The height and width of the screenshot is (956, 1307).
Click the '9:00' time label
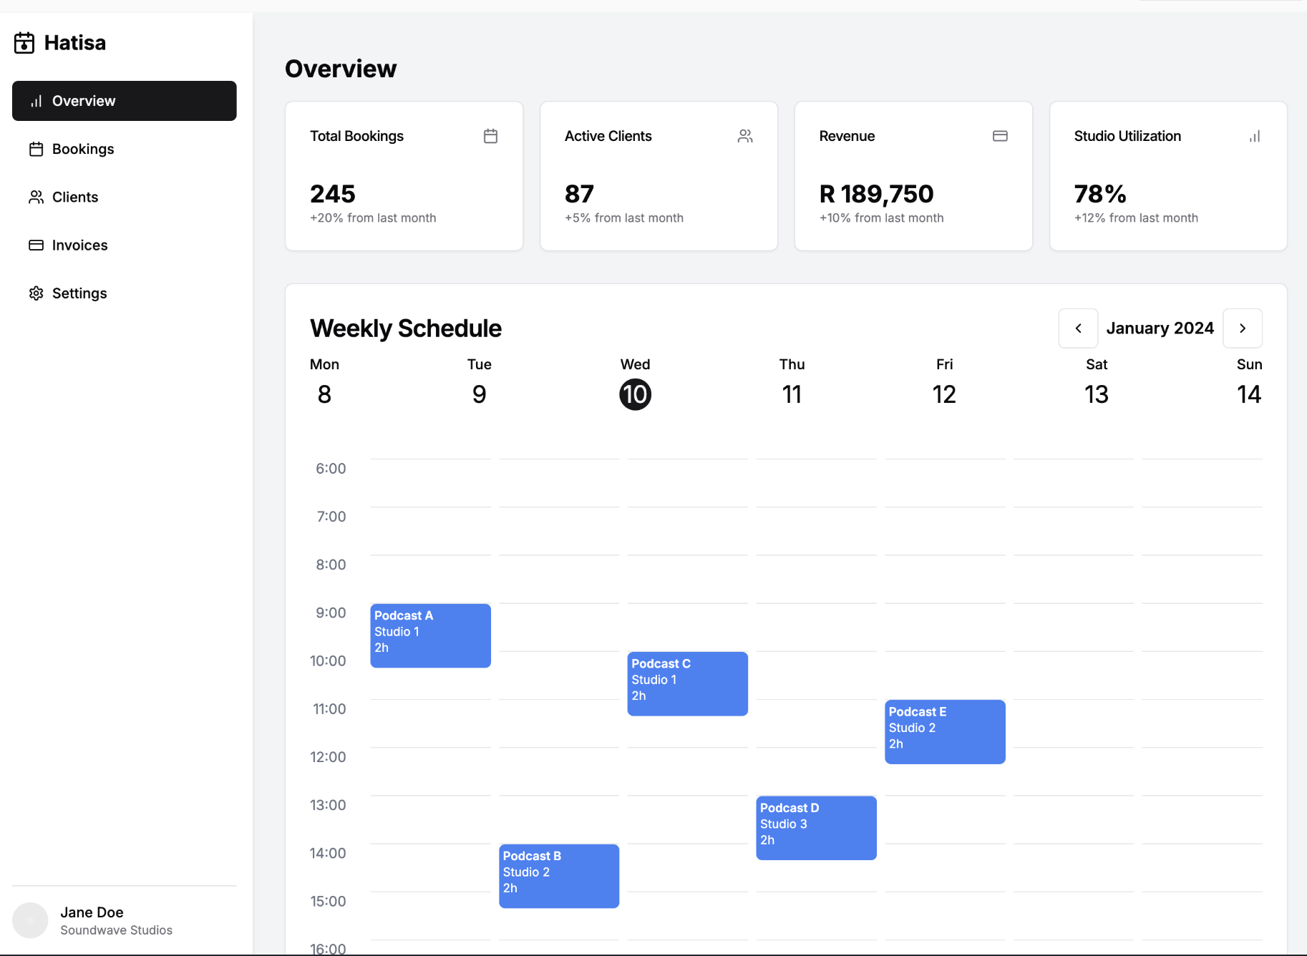pyautogui.click(x=331, y=613)
